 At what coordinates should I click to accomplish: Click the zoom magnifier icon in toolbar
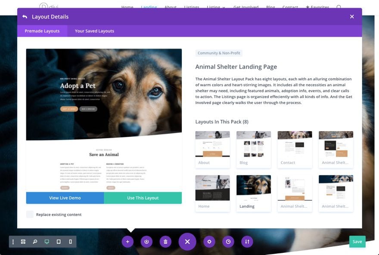pos(35,242)
